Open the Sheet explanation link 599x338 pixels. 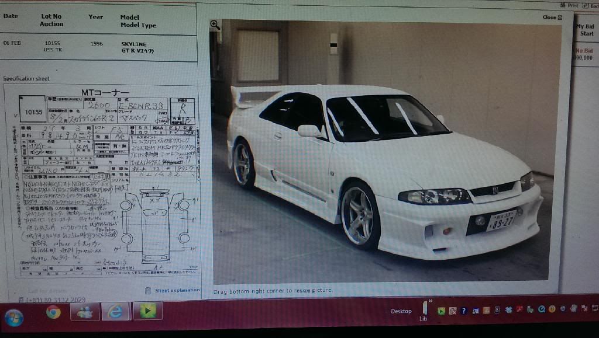177,290
